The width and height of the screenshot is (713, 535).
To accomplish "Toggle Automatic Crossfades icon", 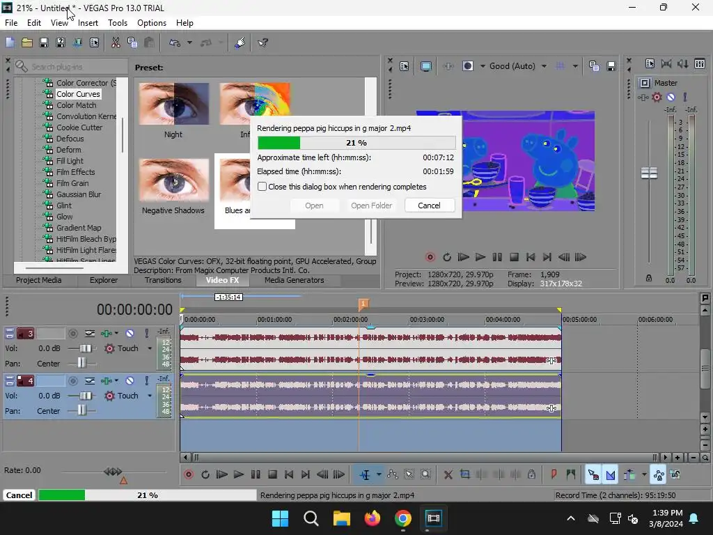I will coord(611,474).
